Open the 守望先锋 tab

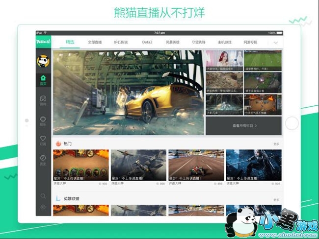199,42
